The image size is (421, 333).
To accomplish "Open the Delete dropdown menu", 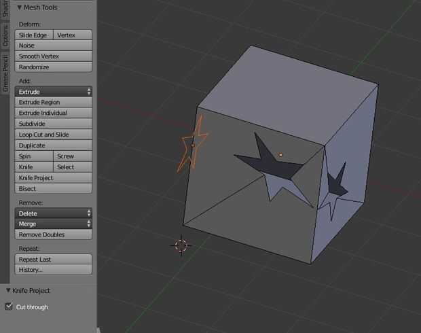I will (54, 213).
